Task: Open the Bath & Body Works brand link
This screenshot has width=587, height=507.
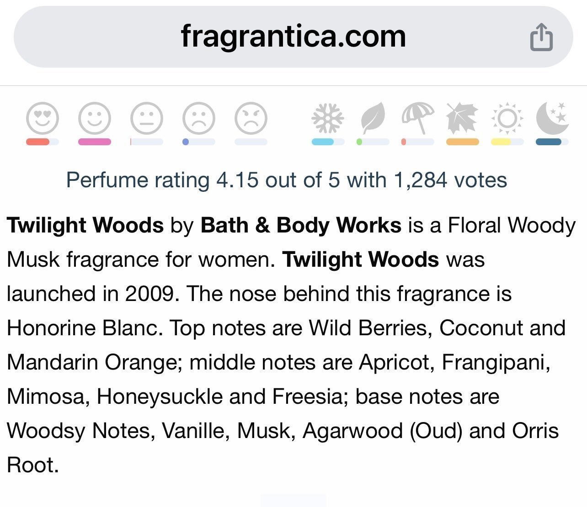Action: coord(301,225)
